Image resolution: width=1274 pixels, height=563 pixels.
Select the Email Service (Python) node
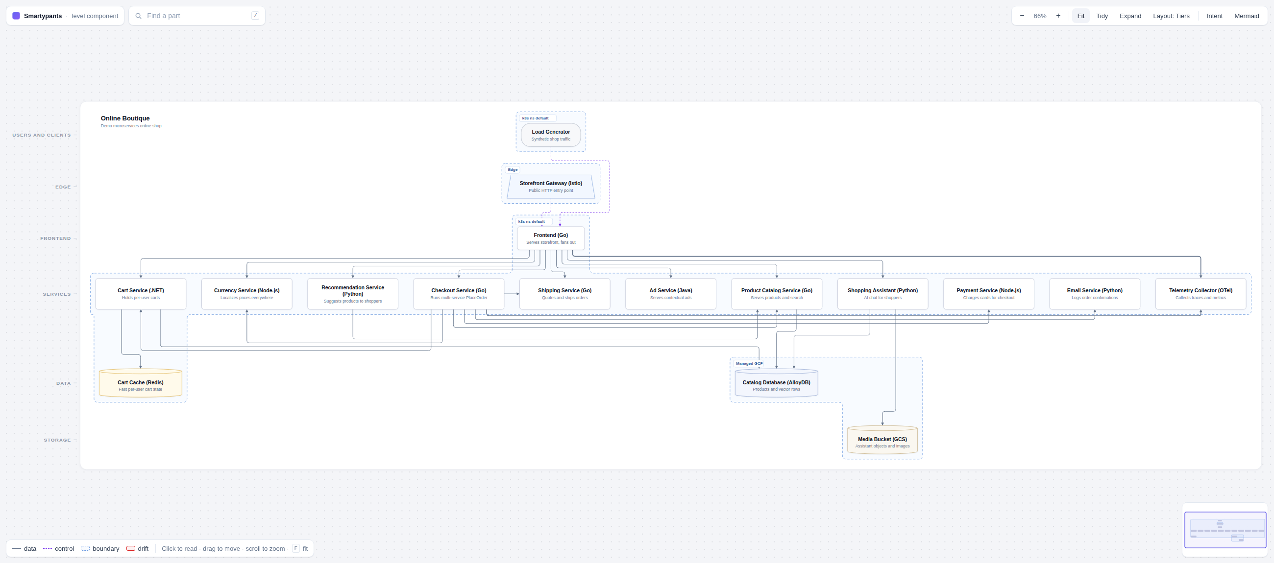1095,294
